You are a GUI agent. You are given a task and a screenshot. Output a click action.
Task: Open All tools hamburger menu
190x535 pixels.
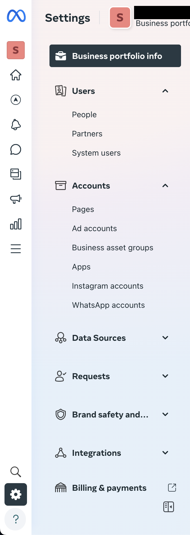click(x=16, y=249)
